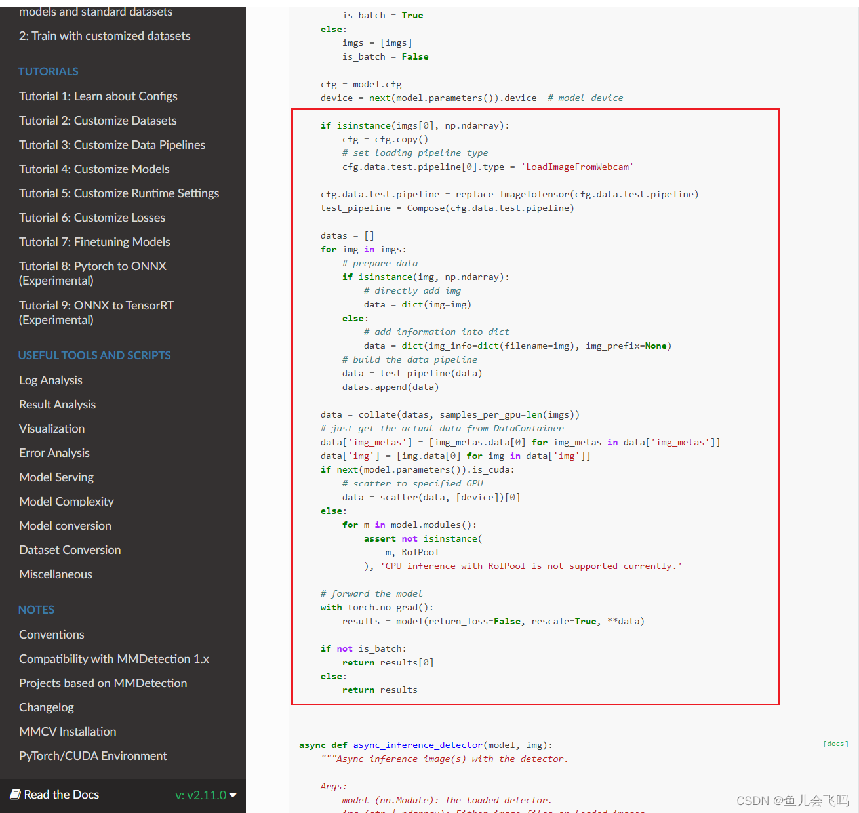Open the Conventions notes page
This screenshot has width=859, height=813.
(x=51, y=634)
